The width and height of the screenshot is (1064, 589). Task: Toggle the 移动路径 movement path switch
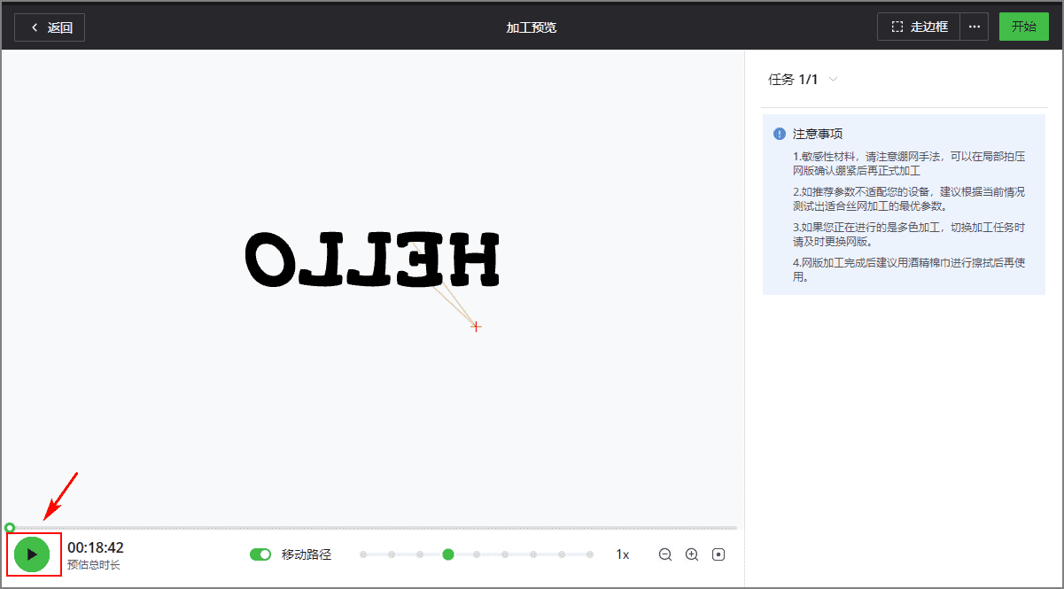[260, 554]
